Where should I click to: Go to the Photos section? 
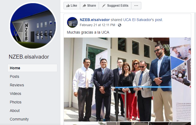coord(16,102)
